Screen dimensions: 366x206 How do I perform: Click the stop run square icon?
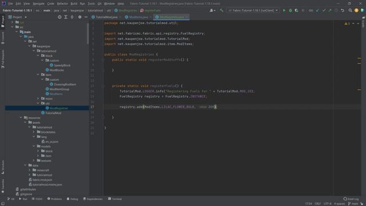coord(303,10)
